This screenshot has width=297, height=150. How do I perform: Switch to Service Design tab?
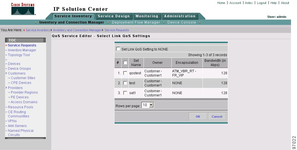coord(114,16)
